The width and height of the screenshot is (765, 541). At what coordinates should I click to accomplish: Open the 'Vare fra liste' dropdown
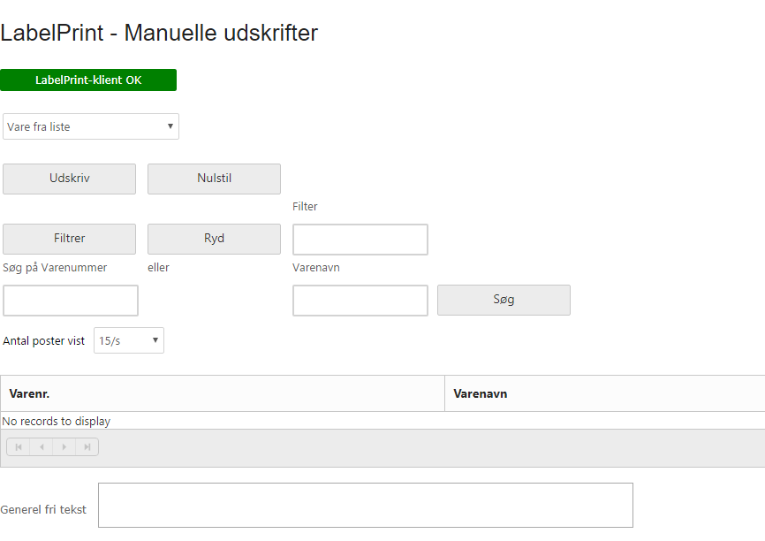tap(91, 126)
